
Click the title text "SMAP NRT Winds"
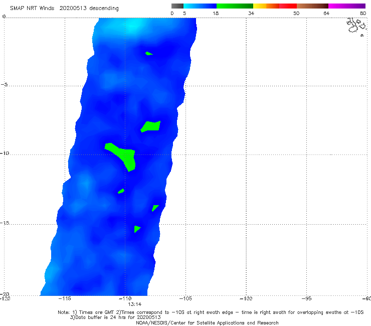[x=32, y=8]
